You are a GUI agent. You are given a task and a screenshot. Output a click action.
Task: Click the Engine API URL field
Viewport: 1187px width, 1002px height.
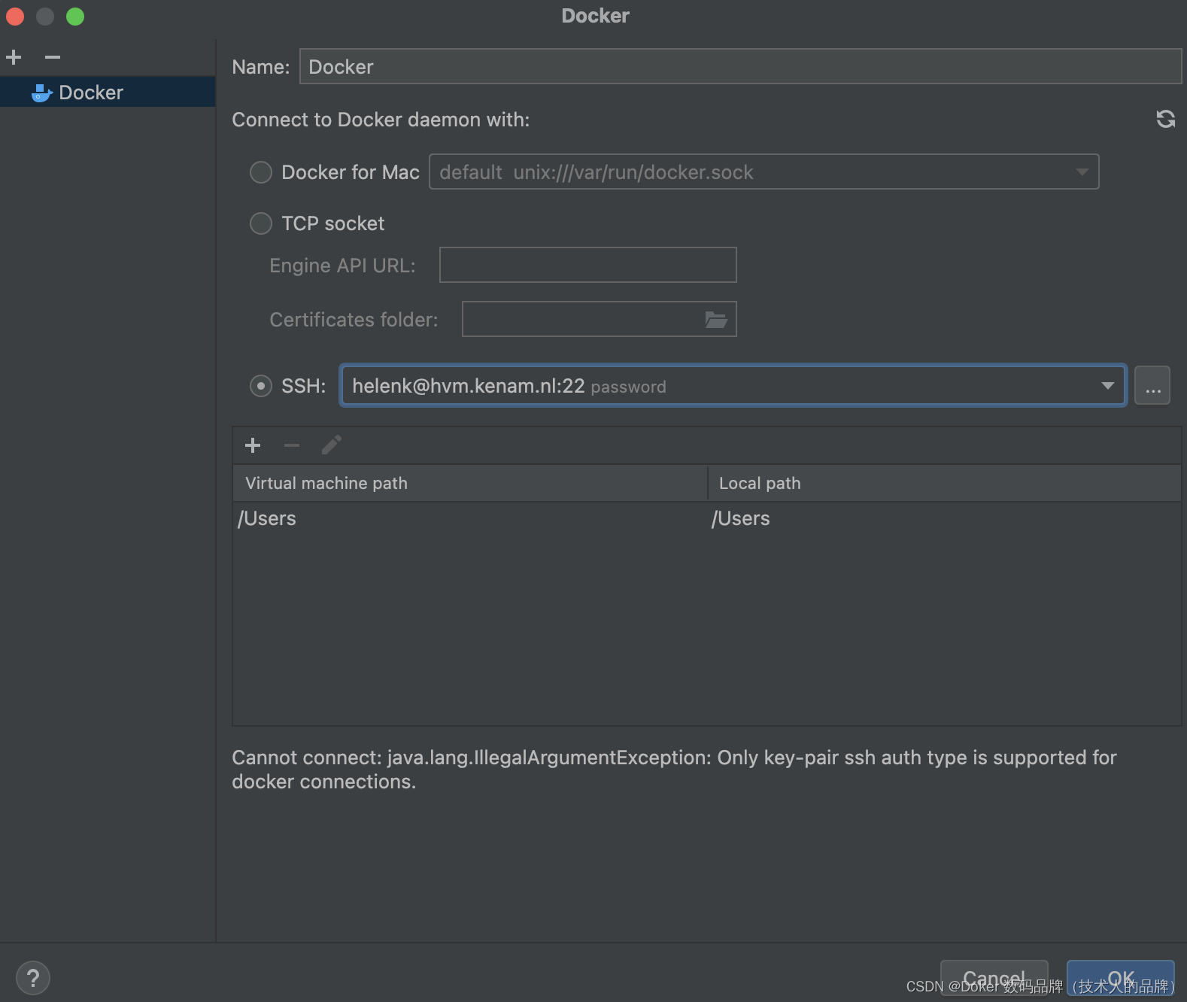587,265
